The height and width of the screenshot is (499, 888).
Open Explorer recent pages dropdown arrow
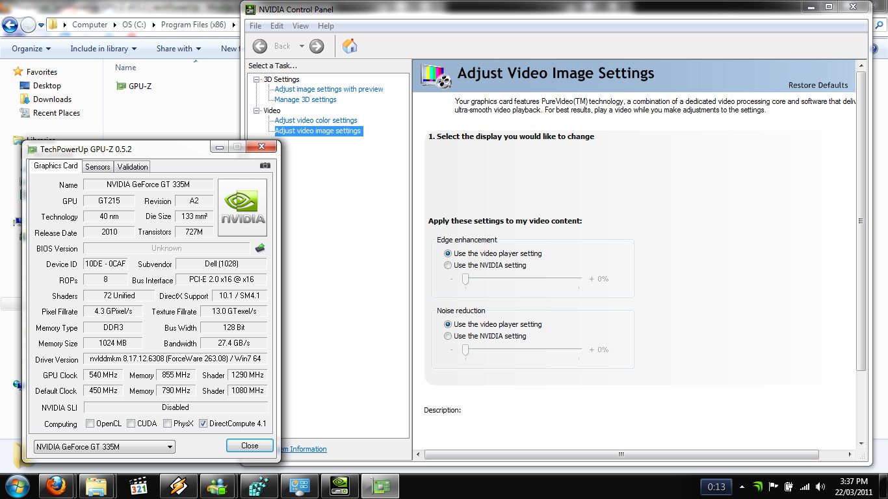click(41, 25)
